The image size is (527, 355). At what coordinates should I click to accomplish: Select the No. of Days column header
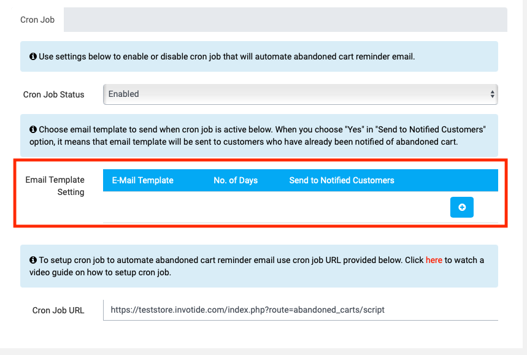click(x=236, y=180)
